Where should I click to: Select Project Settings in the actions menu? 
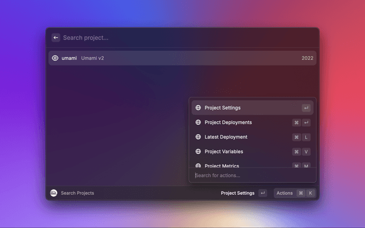click(222, 108)
